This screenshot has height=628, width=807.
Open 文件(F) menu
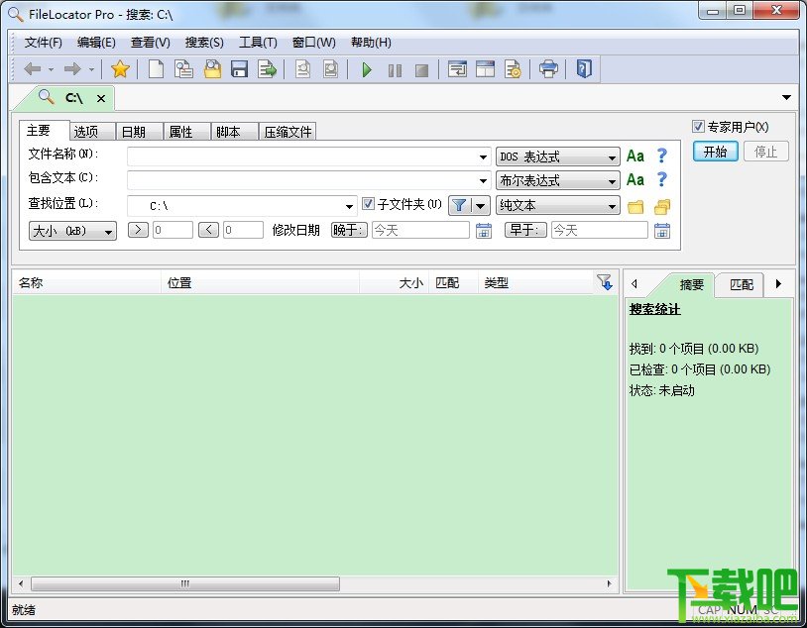tap(44, 43)
